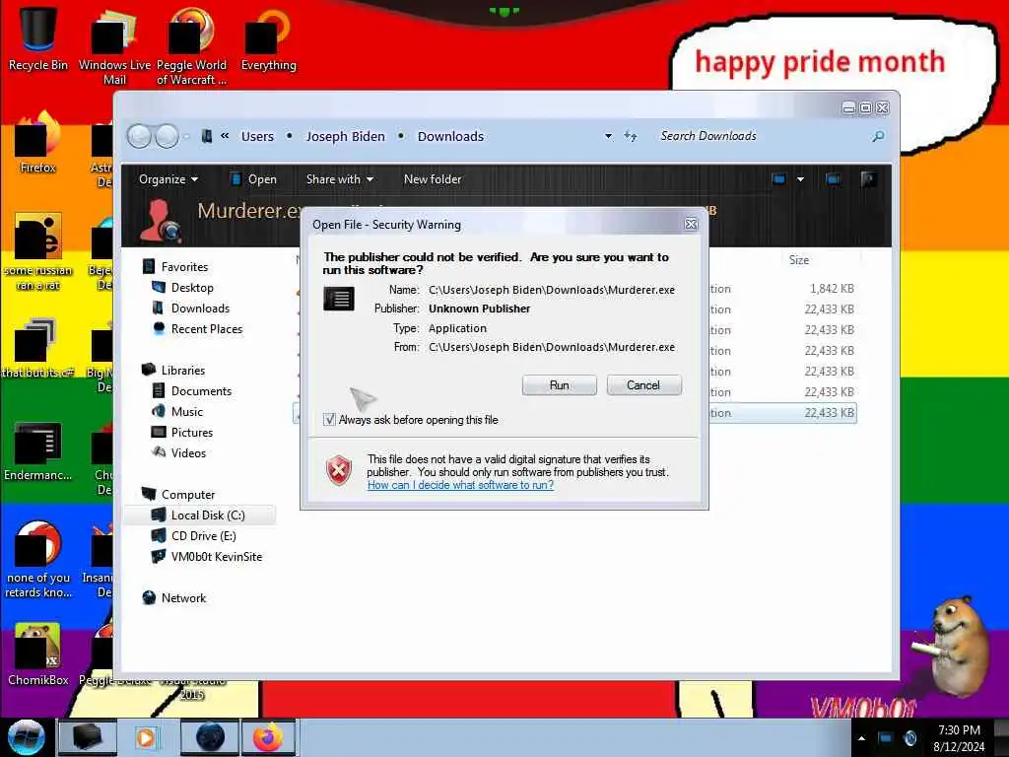Select Computer in navigation pane
Screen dimensions: 1009x757
188,495
